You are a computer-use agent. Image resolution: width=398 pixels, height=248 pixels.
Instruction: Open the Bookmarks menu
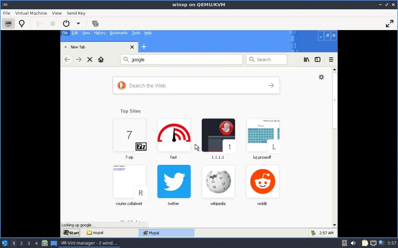point(119,33)
